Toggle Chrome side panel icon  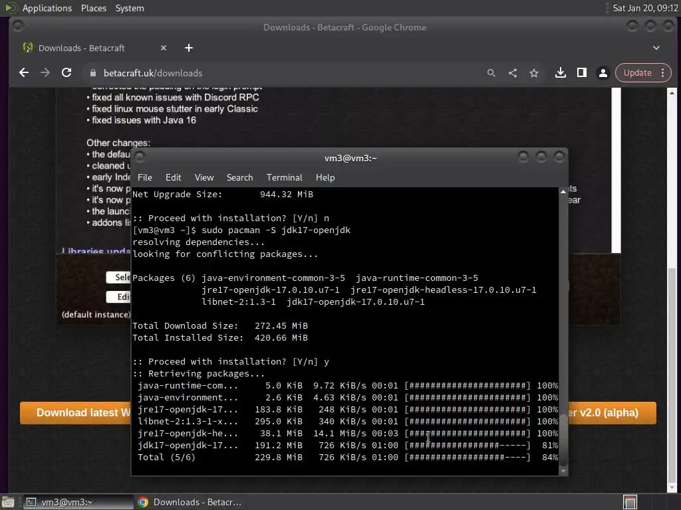click(581, 73)
